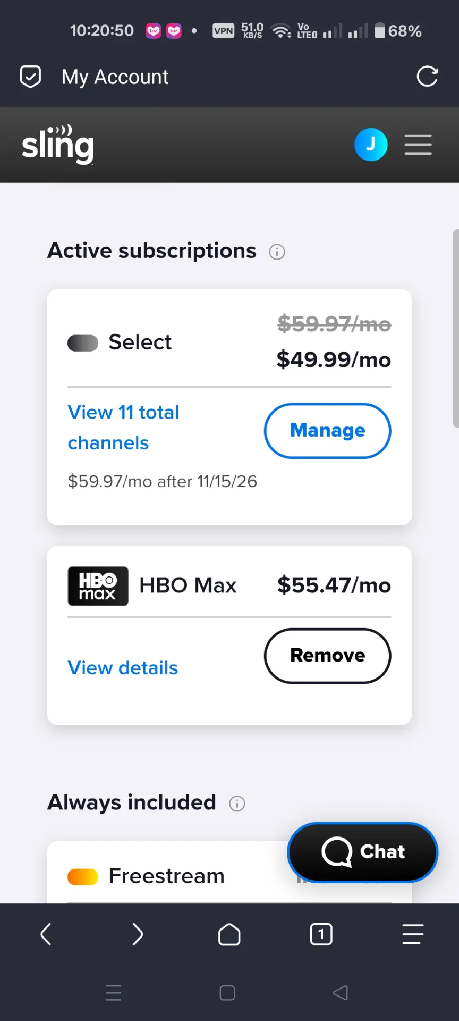Show info about Always included
Viewport: 459px width, 1021px height.
237,804
